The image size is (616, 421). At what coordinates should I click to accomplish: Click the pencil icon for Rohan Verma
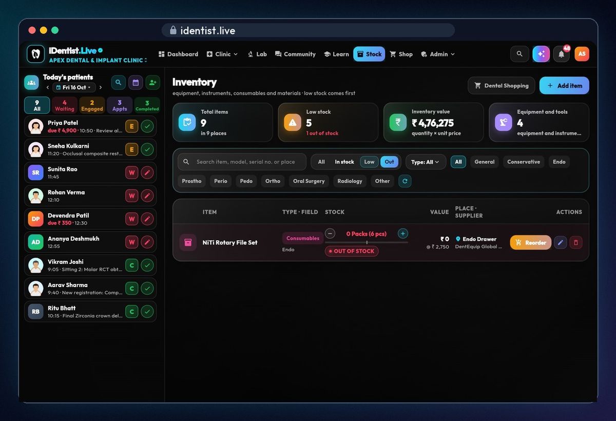click(x=147, y=196)
